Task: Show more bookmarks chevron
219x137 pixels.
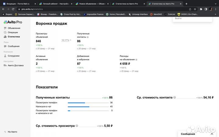Action: [215, 14]
